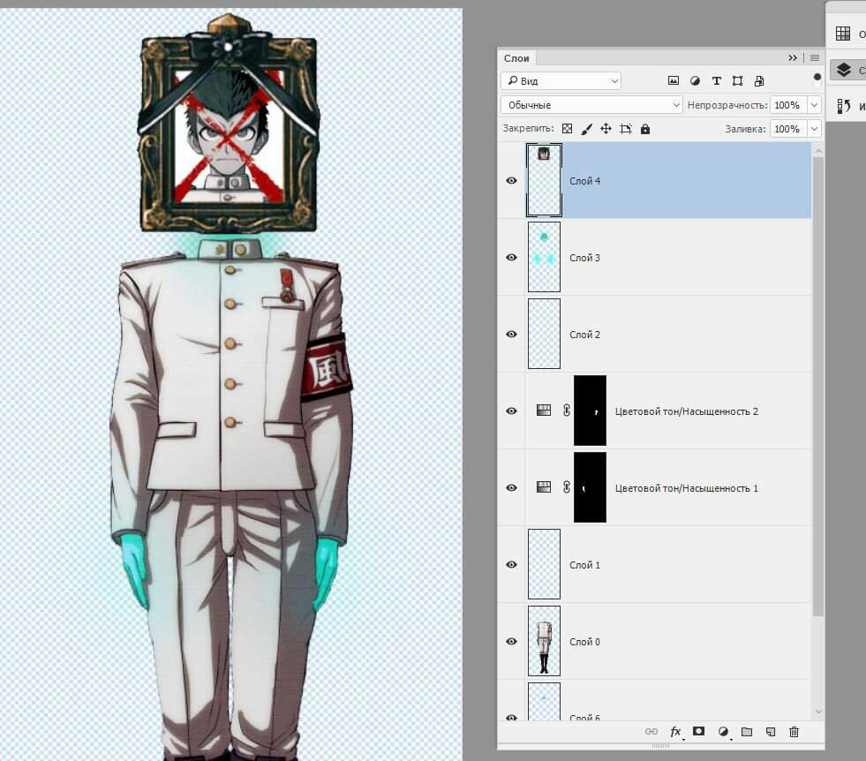Image resolution: width=866 pixels, height=761 pixels.
Task: Click layers list scroll down arrow
Action: click(818, 712)
